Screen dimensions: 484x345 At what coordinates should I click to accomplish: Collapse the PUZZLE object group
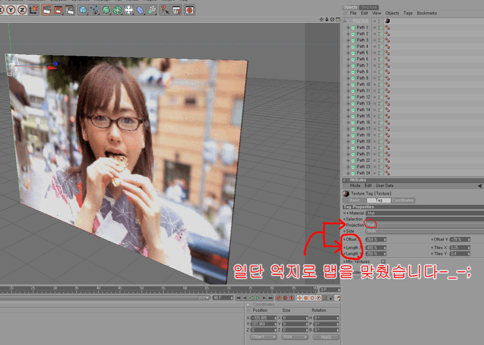pos(345,21)
